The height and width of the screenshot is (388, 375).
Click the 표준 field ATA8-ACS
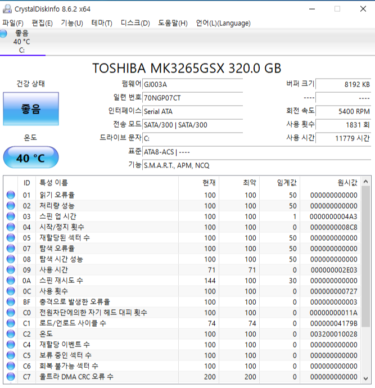coord(257,152)
